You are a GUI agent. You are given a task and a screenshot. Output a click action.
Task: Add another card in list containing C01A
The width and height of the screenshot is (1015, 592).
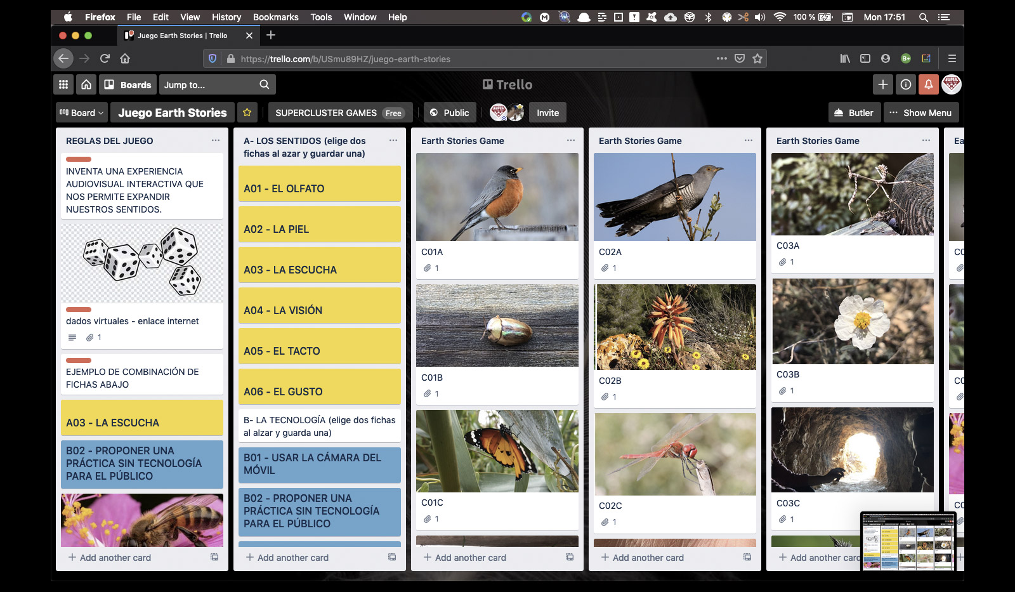tap(465, 558)
